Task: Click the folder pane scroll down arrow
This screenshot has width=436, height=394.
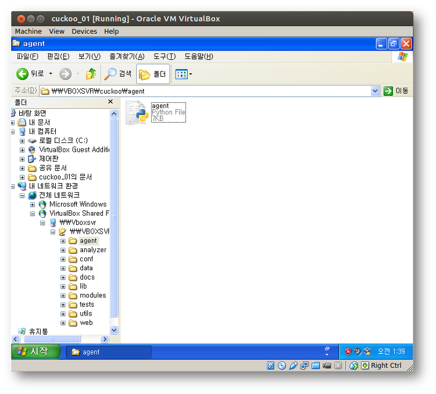Action: point(114,330)
